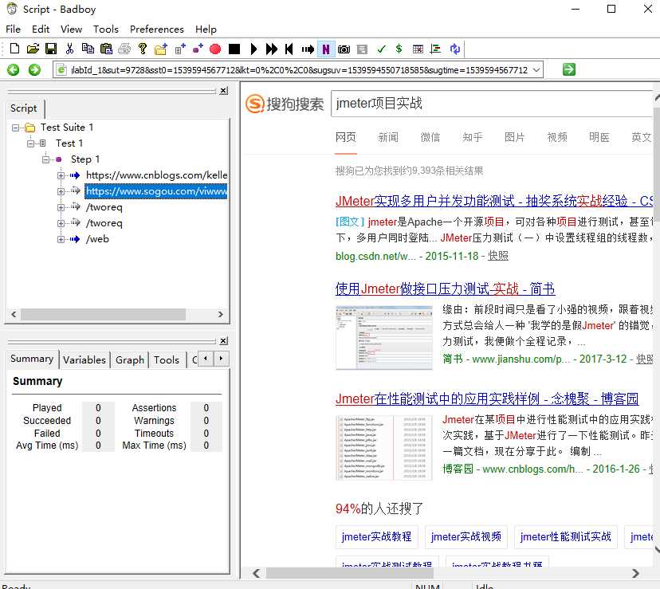Switch Sogou search to the 新闻 tab
660x589 pixels.
click(x=388, y=137)
